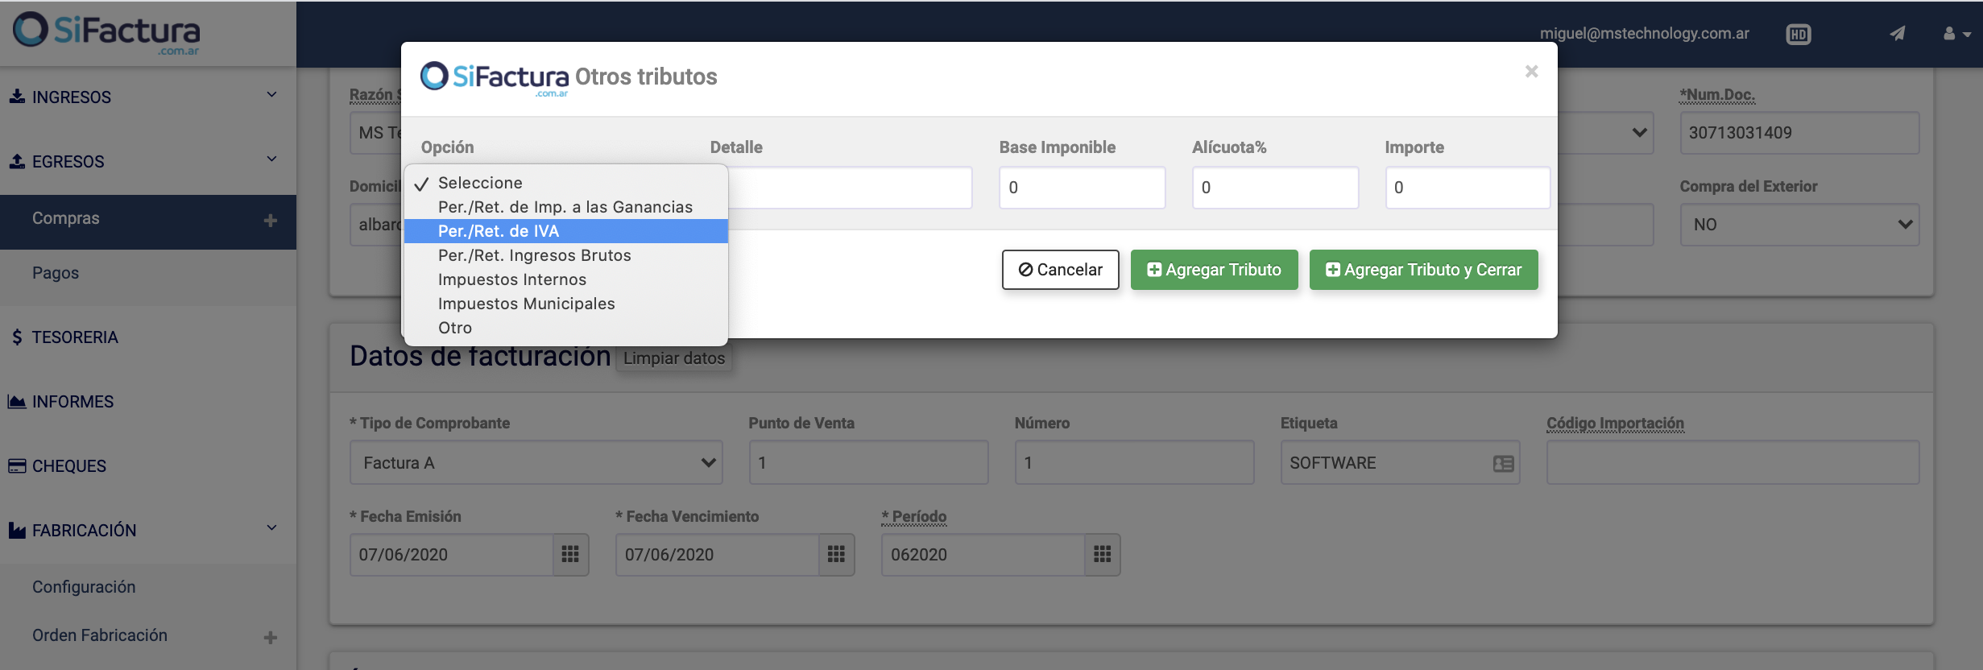Open the Período calendar picker
The width and height of the screenshot is (1983, 670).
[x=1102, y=554]
